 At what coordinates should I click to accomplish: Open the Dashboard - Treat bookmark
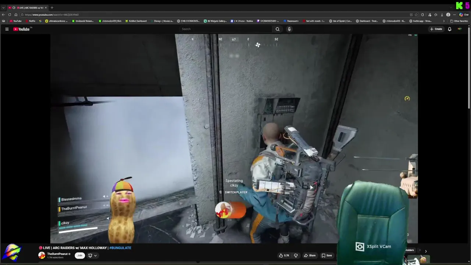click(367, 21)
